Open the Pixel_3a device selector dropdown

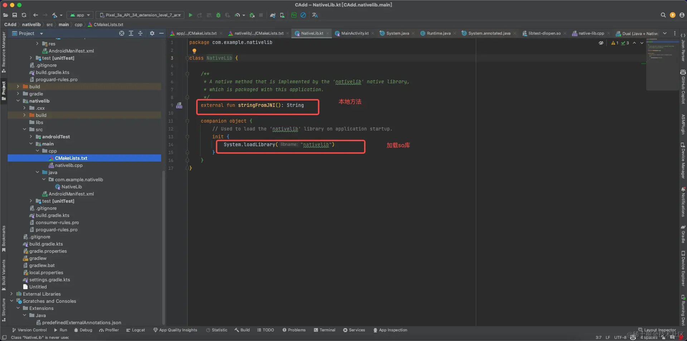(140, 15)
